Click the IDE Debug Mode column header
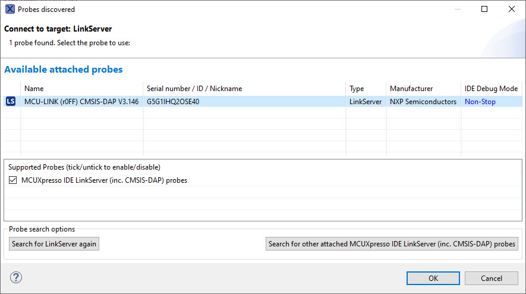This screenshot has width=526, height=294. 491,89
